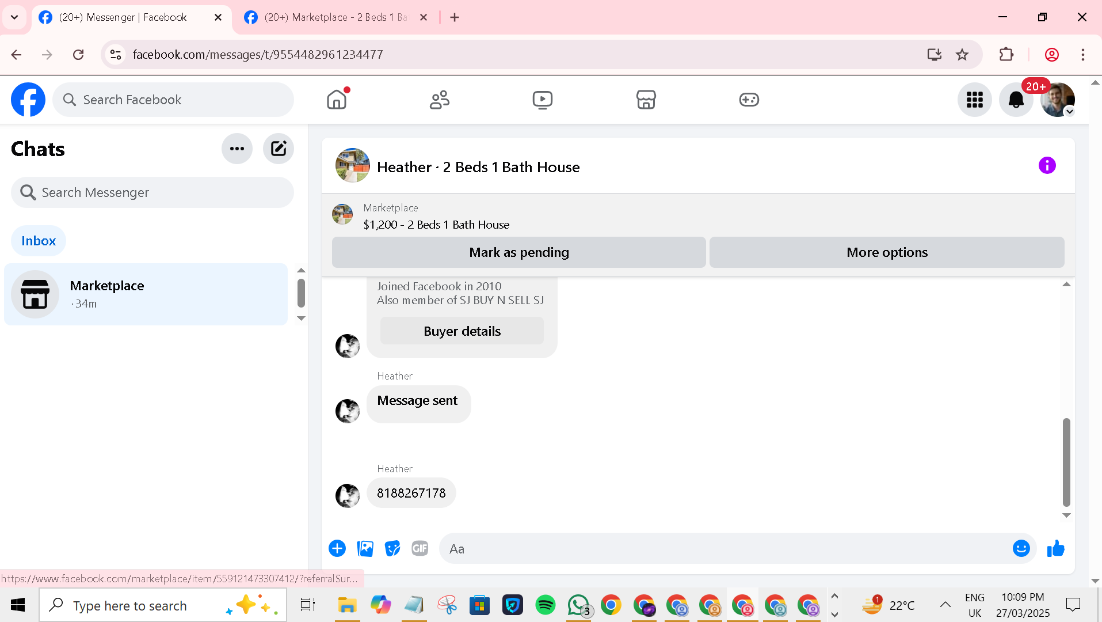Open Buyer details
The width and height of the screenshot is (1102, 622).
(462, 331)
